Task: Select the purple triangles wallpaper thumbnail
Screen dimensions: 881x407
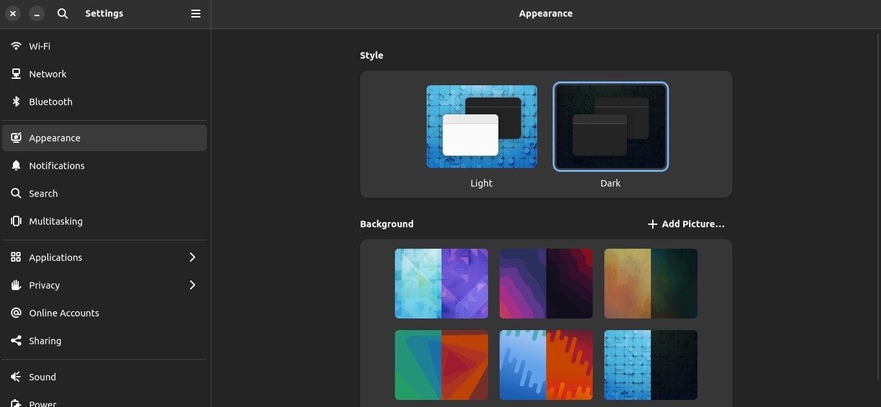Action: [x=441, y=283]
